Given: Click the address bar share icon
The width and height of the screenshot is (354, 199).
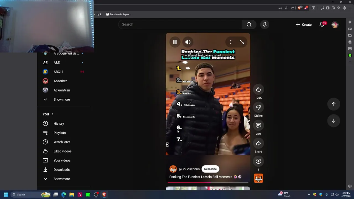Looking at the screenshot, I should (293, 8).
